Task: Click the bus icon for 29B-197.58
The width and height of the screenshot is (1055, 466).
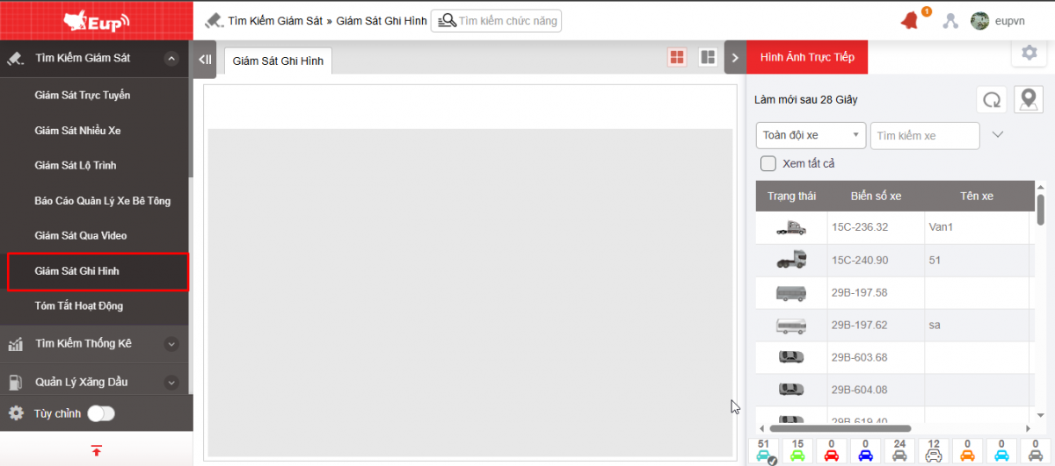Action: (x=790, y=293)
